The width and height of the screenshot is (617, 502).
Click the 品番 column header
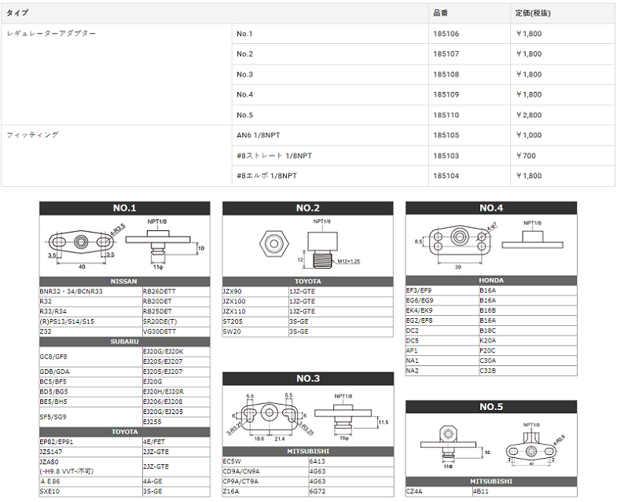pyautogui.click(x=469, y=13)
